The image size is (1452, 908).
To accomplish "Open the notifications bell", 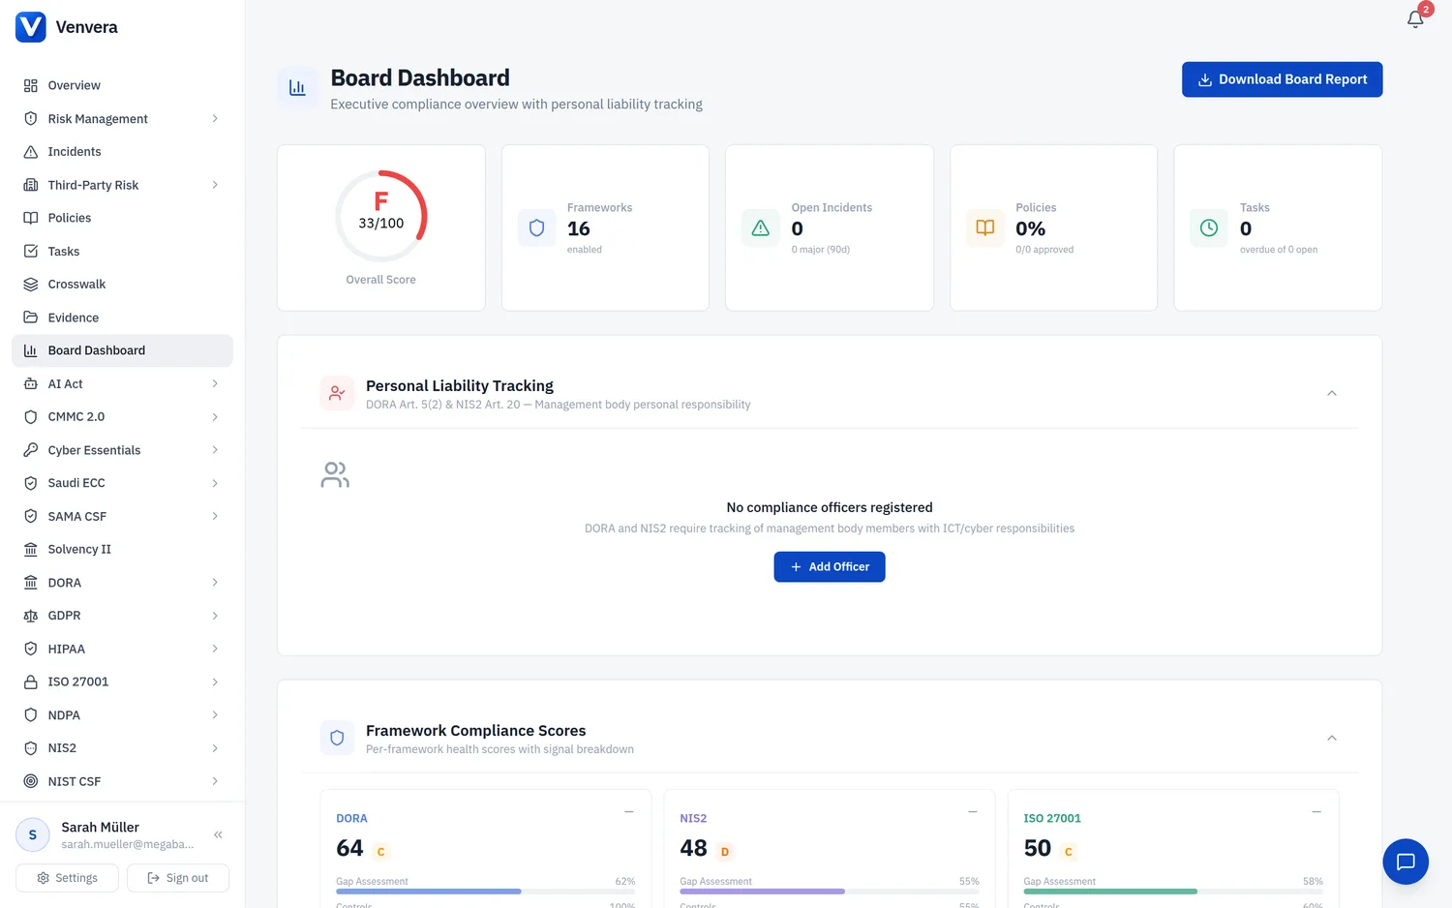I will (1415, 18).
